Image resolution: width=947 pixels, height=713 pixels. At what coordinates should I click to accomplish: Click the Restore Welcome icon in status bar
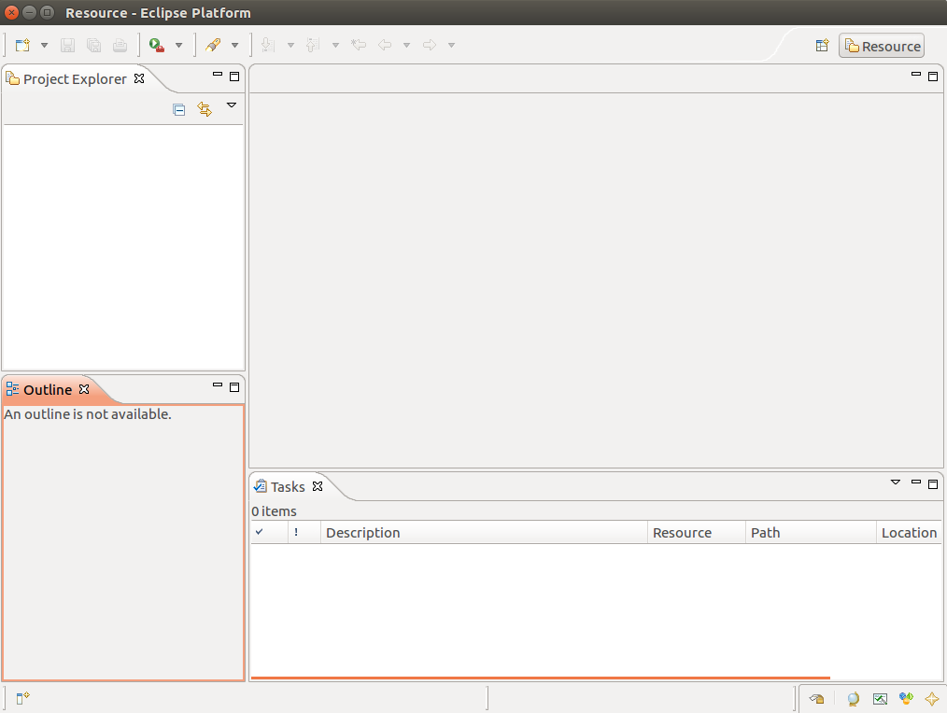coord(816,699)
